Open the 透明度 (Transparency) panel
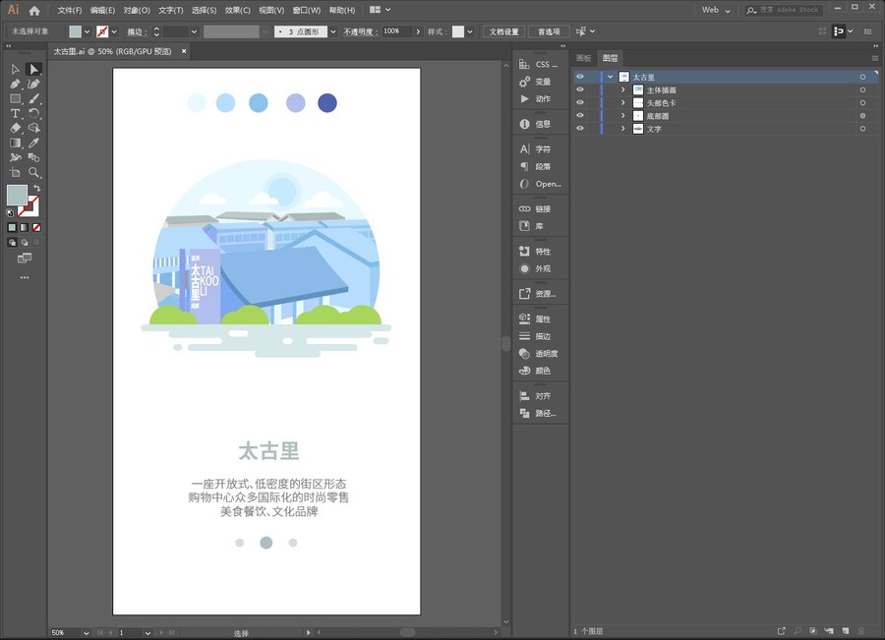Viewport: 885px width, 640px height. pos(539,354)
